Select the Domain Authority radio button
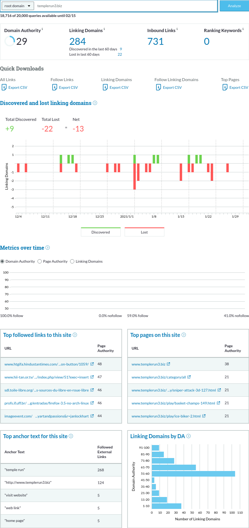Viewport: 249px width, 528px height. (2, 261)
